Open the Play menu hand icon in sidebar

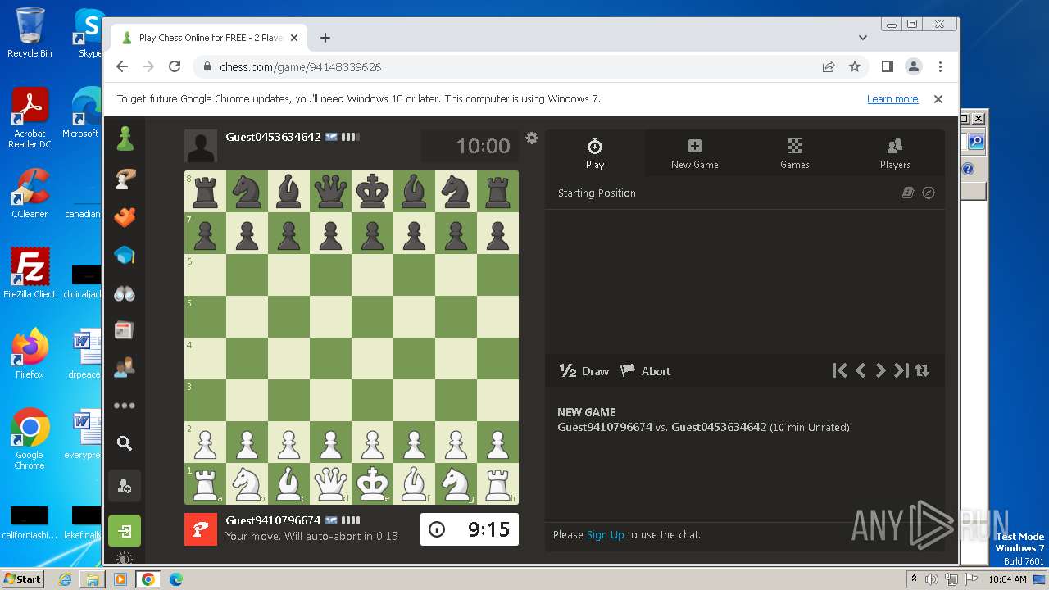point(125,179)
